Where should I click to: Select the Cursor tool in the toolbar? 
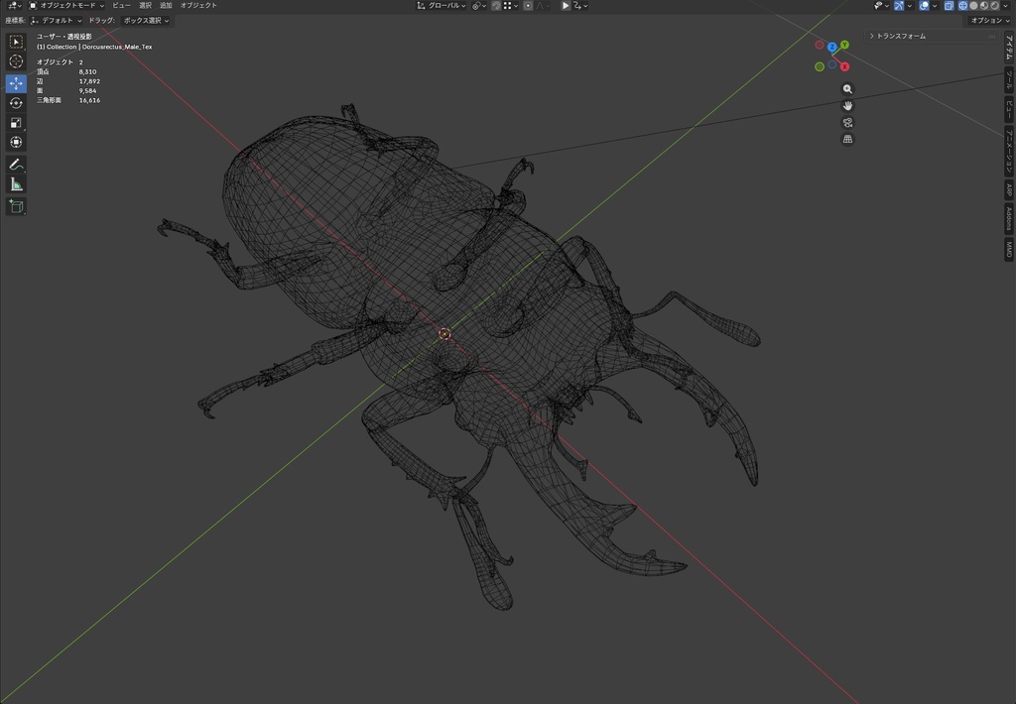click(x=16, y=61)
